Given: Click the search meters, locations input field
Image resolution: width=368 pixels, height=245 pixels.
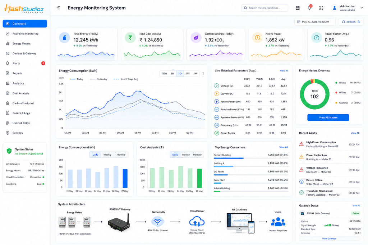Looking at the screenshot, I should (265, 8).
